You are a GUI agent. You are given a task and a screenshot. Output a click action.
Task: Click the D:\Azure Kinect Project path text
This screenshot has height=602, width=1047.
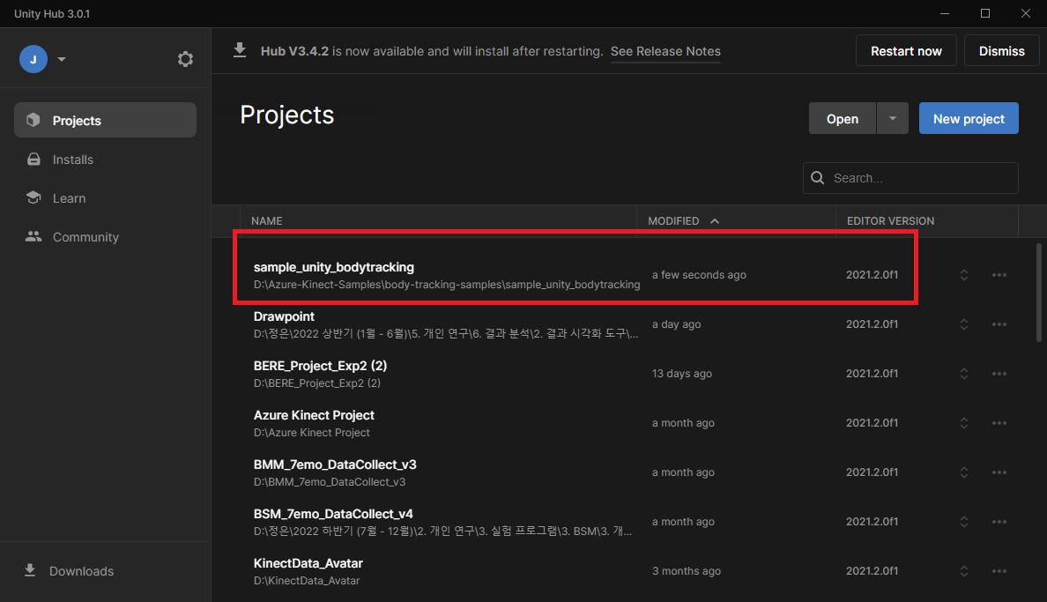coord(312,432)
